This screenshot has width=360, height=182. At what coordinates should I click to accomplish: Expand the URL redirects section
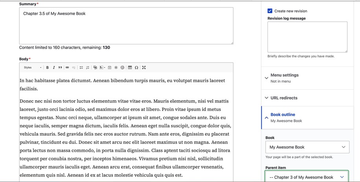tap(284, 98)
